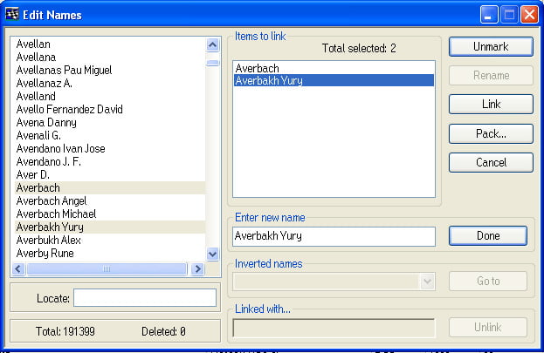
Task: Select Avelland in the names list
Action: click(x=110, y=96)
